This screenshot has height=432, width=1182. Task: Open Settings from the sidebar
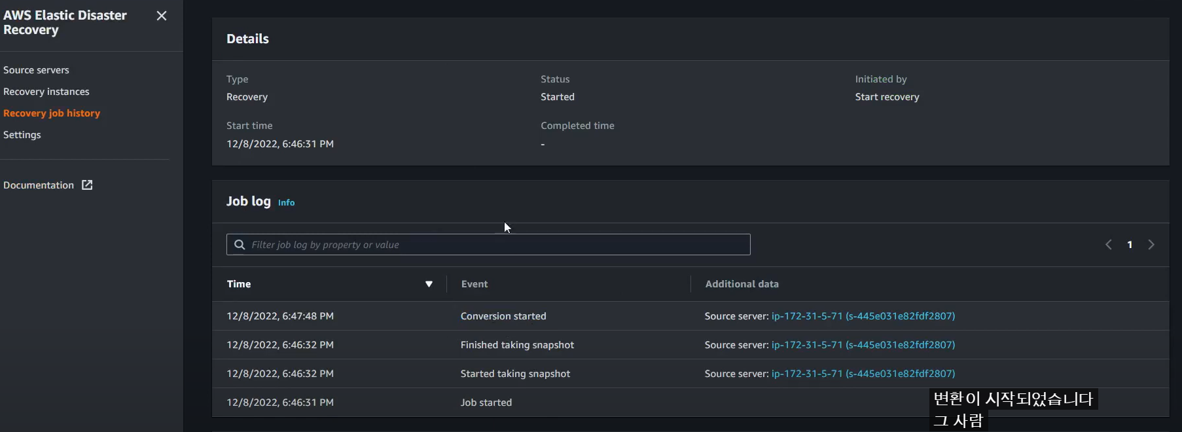pyautogui.click(x=22, y=135)
